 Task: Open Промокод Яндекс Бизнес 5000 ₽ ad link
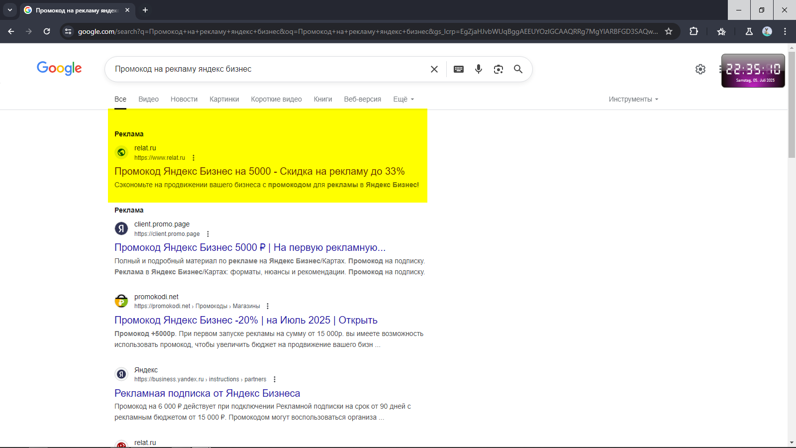pos(250,247)
